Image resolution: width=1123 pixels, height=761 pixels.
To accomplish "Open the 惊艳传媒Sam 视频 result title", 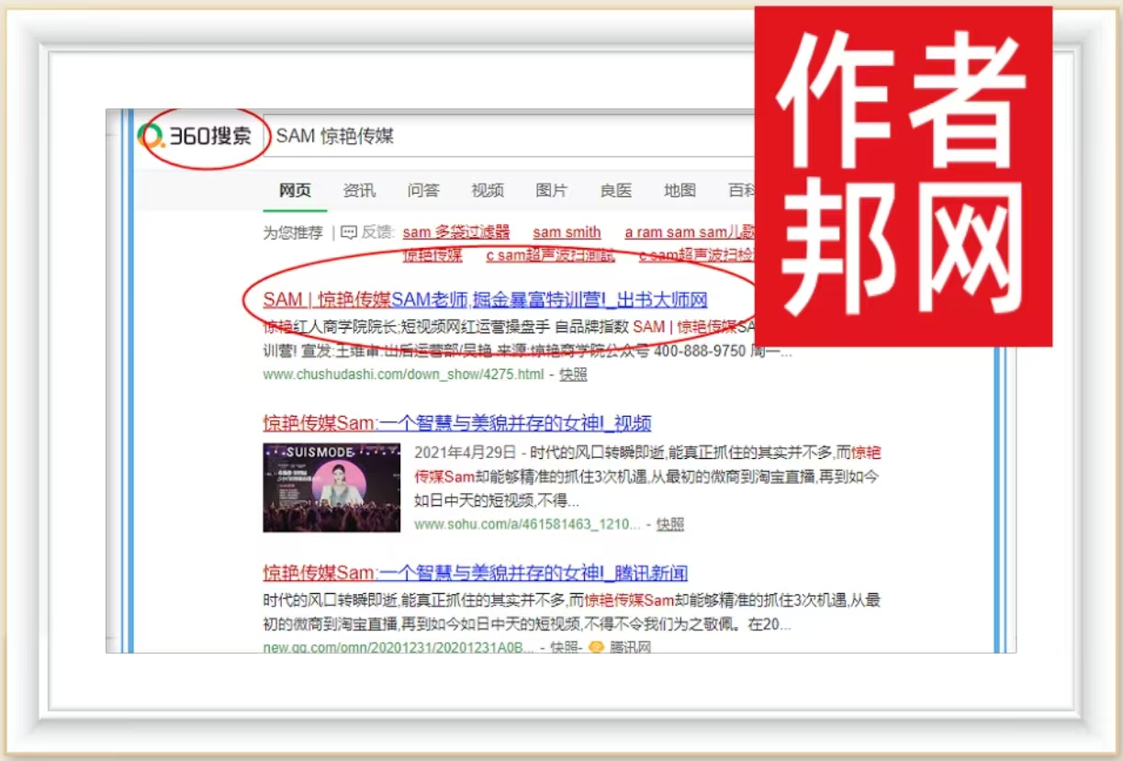I will point(456,423).
